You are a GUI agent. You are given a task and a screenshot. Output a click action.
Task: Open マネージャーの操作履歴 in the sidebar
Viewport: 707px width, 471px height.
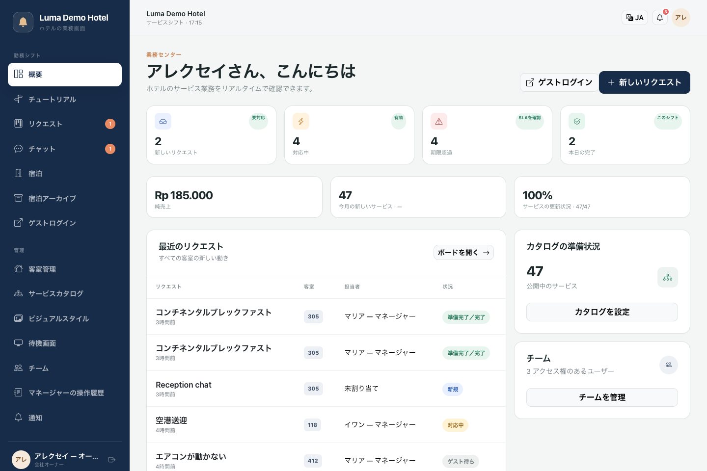coord(65,392)
